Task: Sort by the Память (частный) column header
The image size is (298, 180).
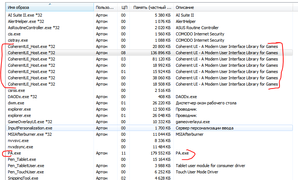Action: click(155, 7)
